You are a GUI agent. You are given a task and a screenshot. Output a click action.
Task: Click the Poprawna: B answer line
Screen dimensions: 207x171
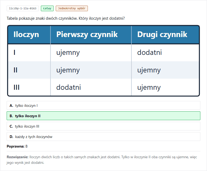(17, 146)
